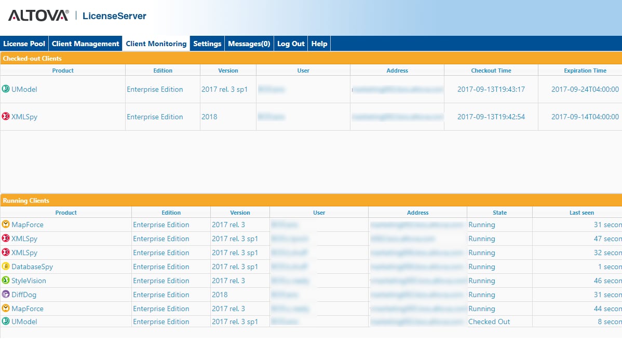Image resolution: width=622 pixels, height=349 pixels.
Task: Switch to the Client Management tab
Action: 85,44
